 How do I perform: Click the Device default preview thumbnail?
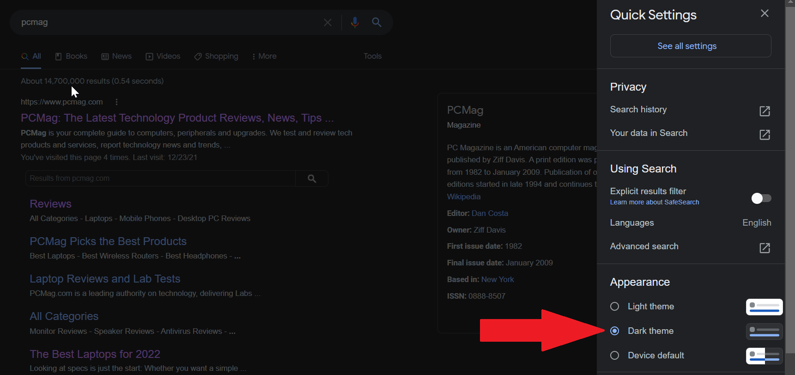pos(764,356)
